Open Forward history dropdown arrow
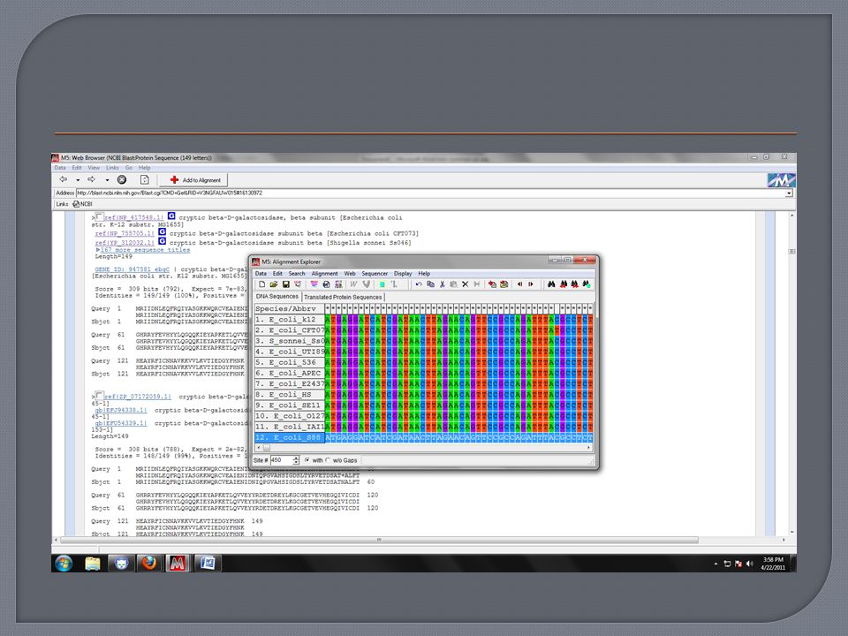The image size is (848, 636). click(107, 180)
